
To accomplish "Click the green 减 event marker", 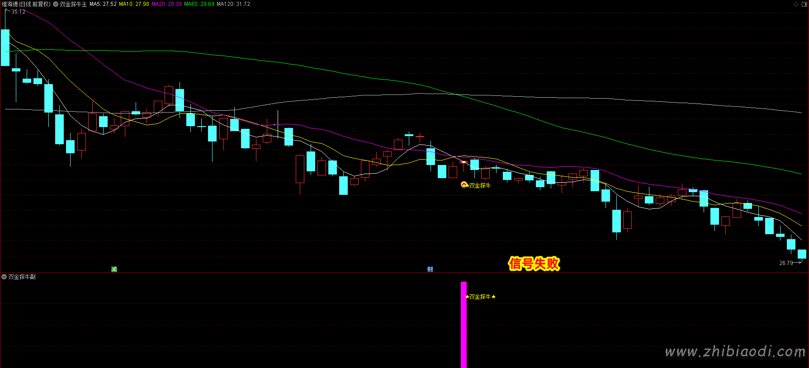I will click(114, 269).
